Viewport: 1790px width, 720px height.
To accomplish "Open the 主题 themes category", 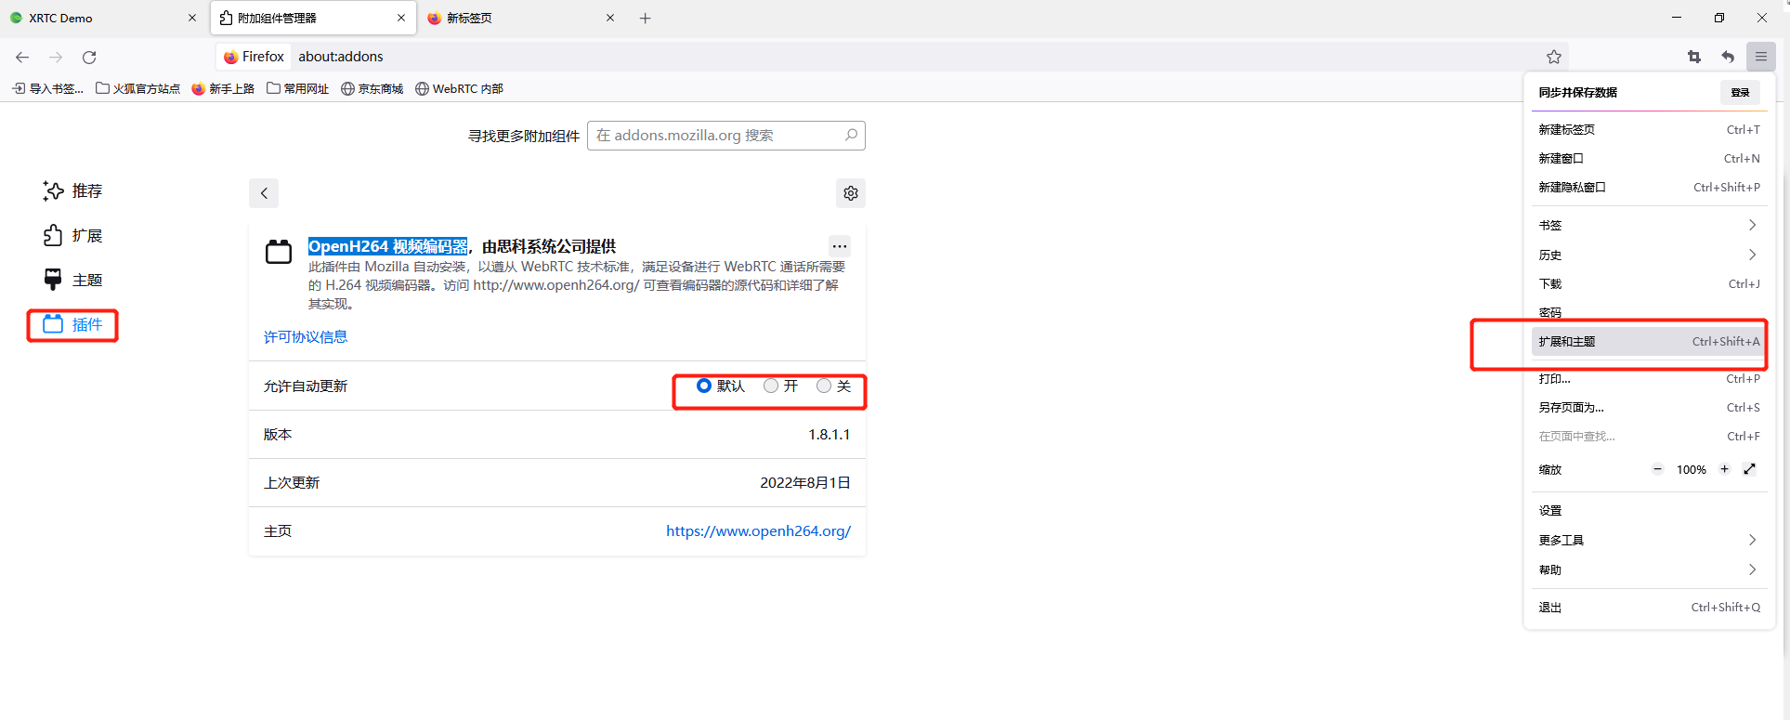I will [x=72, y=280].
